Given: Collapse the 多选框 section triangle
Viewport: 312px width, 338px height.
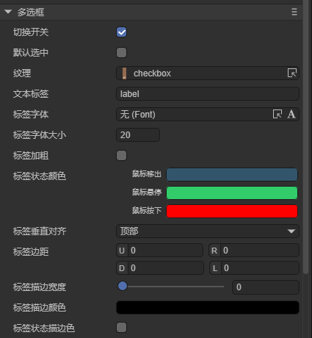Looking at the screenshot, I should pyautogui.click(x=8, y=12).
